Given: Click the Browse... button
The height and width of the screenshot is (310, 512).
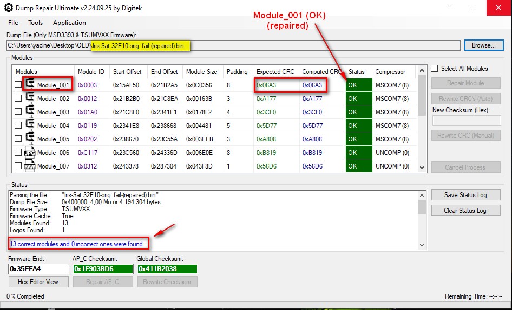Looking at the screenshot, I should click(484, 45).
